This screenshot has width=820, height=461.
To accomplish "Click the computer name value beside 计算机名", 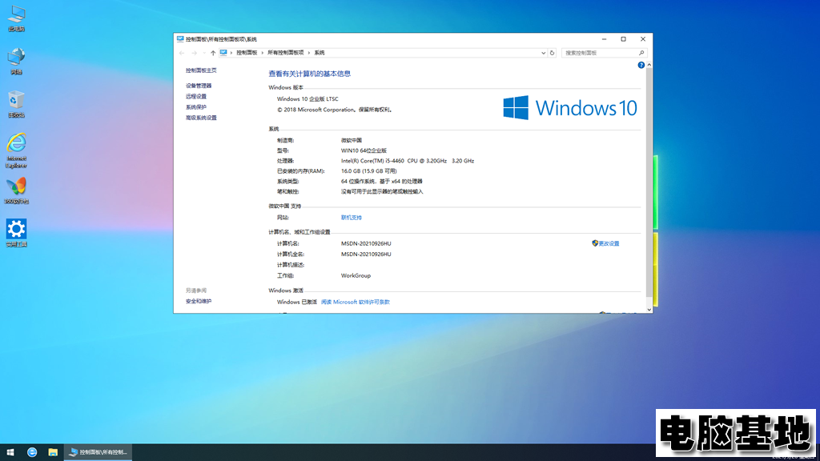I will coord(366,243).
